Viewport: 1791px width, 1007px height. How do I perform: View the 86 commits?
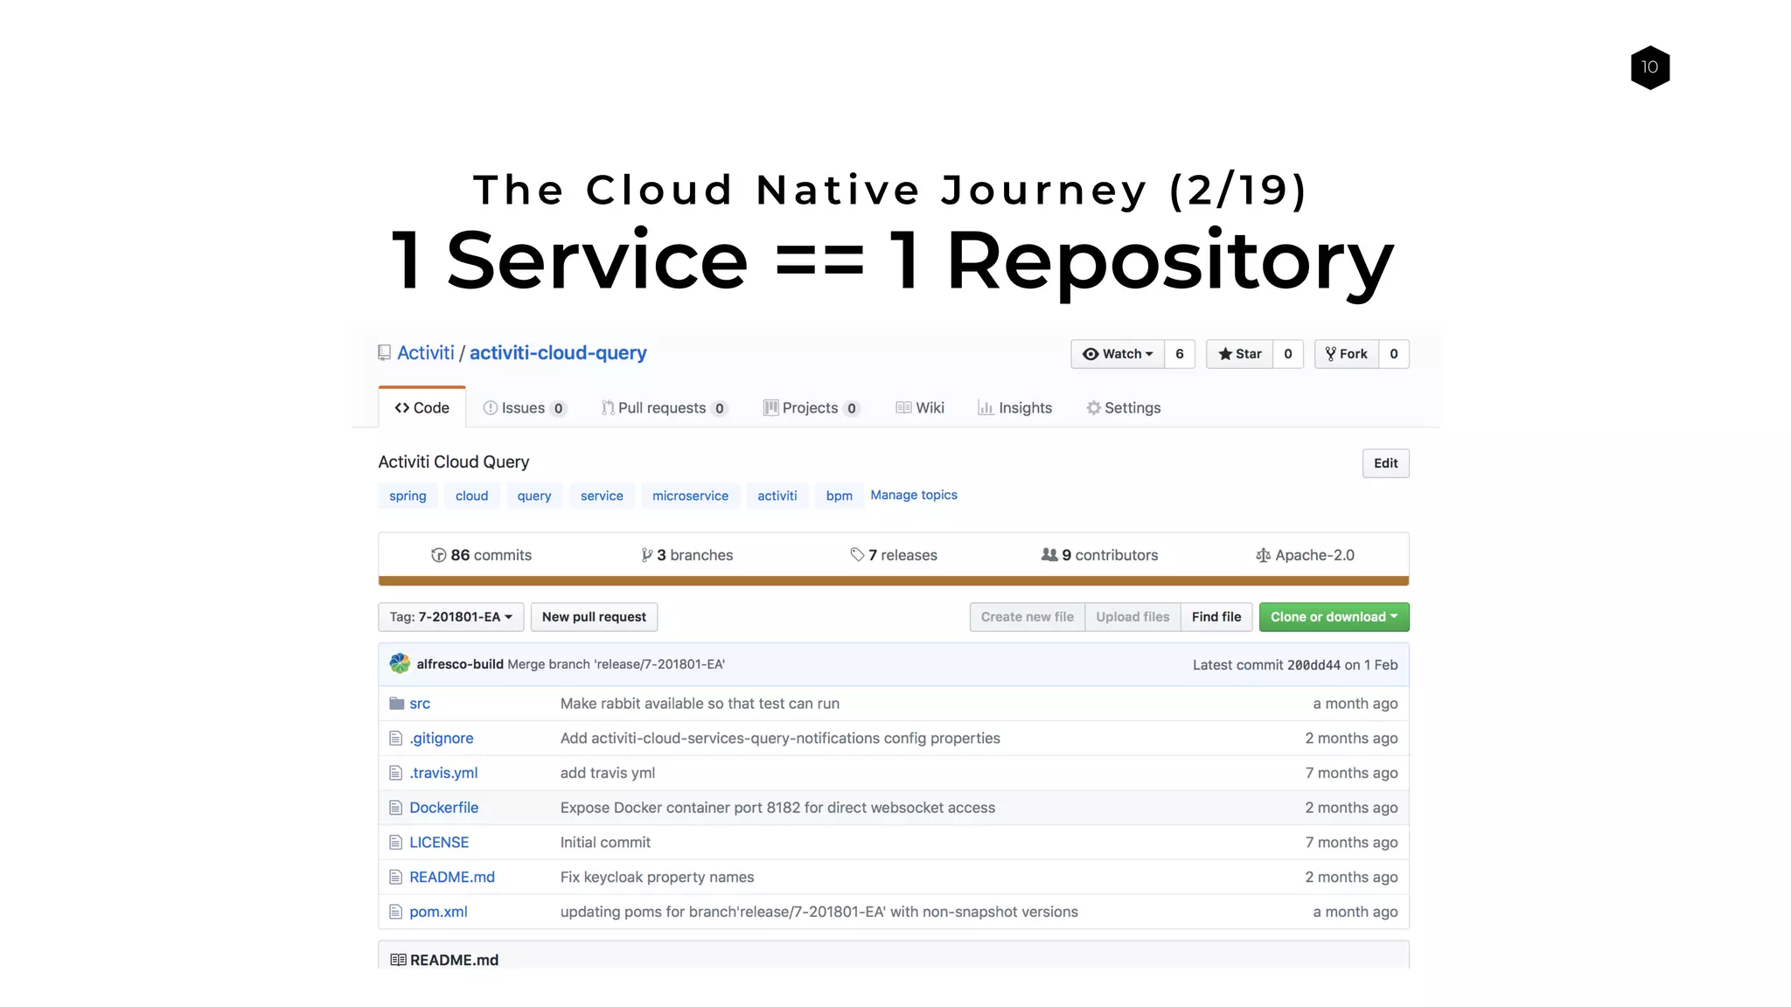tap(482, 555)
